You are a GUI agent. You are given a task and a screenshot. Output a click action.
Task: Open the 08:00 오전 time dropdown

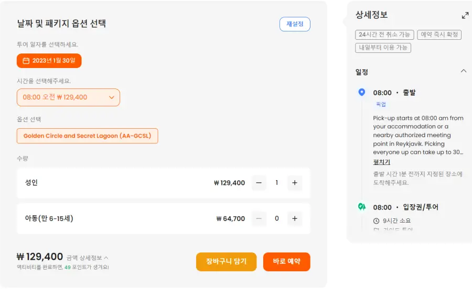click(x=68, y=97)
